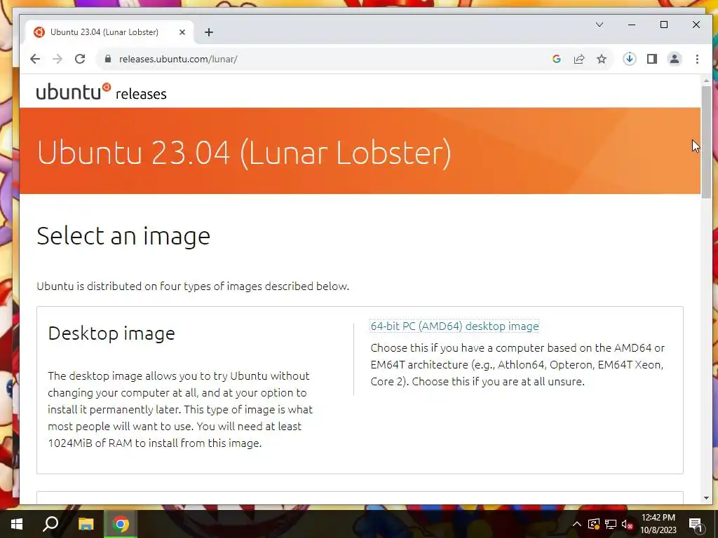Open the 64-bit PC (AMD64) desktop image link
The height and width of the screenshot is (538, 718).
pos(454,326)
